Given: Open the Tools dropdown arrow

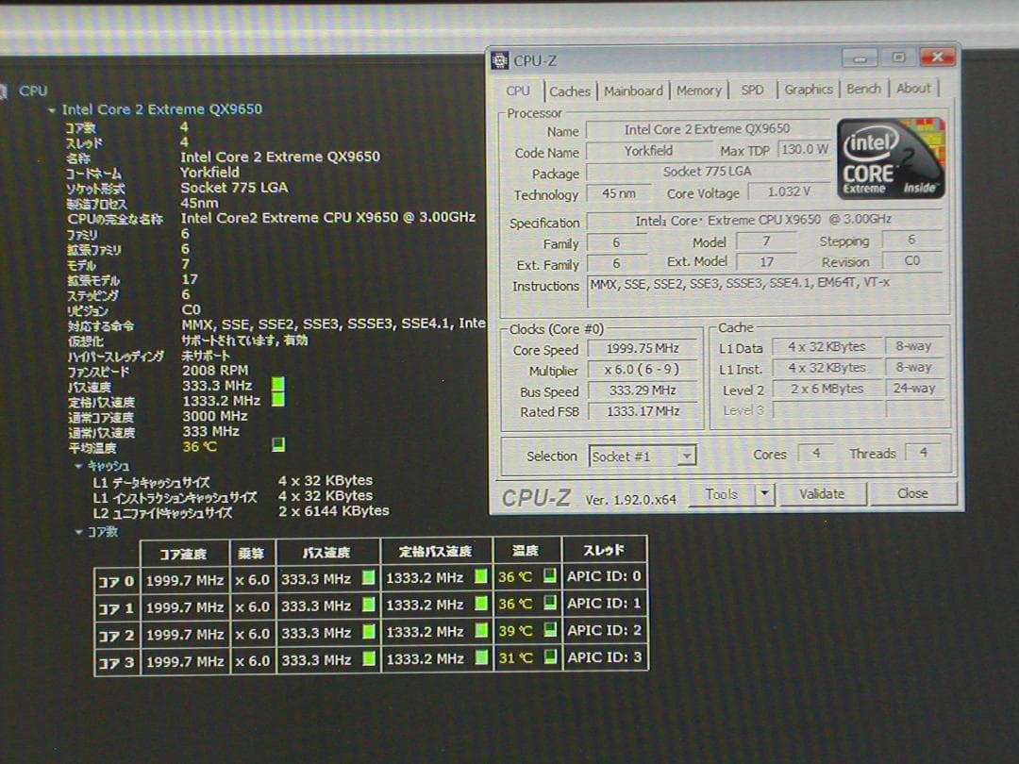Looking at the screenshot, I should point(766,493).
